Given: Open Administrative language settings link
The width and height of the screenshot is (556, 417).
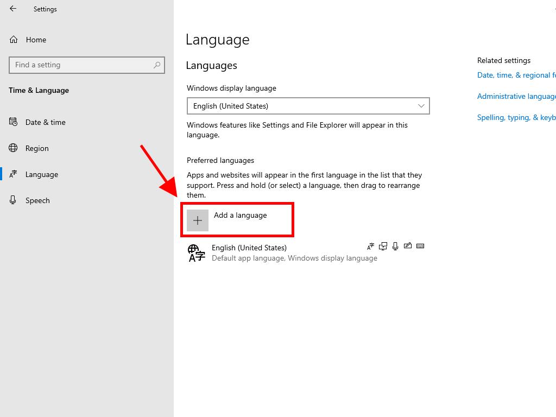Looking at the screenshot, I should point(516,97).
